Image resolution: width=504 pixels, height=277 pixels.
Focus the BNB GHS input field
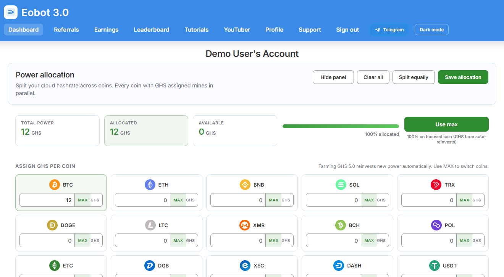click(238, 200)
